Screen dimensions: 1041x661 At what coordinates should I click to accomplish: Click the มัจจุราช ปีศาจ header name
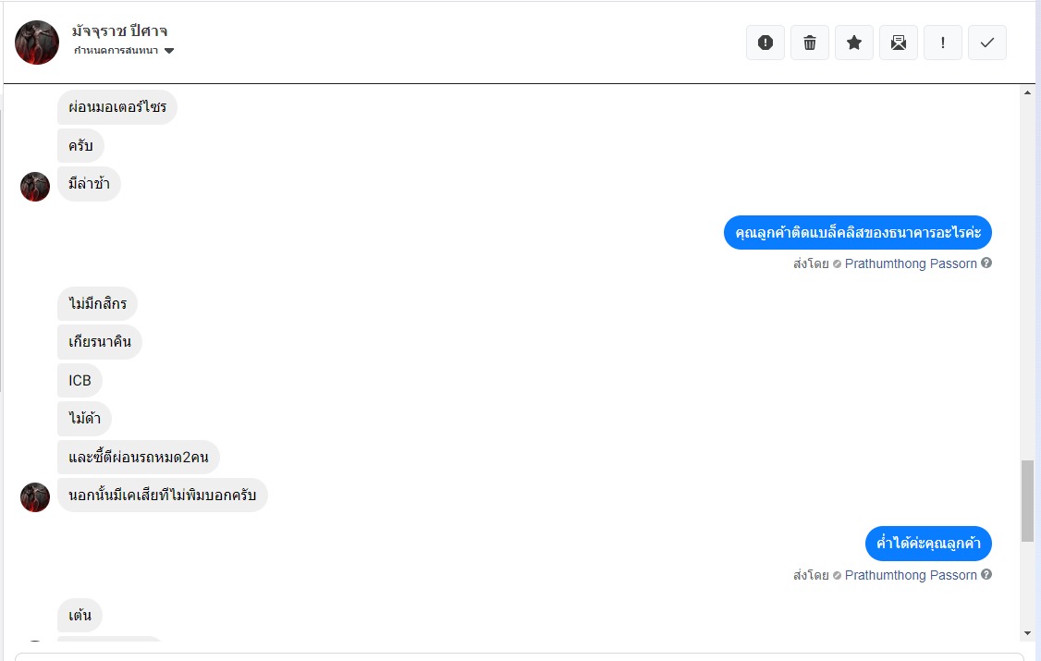tap(120, 31)
